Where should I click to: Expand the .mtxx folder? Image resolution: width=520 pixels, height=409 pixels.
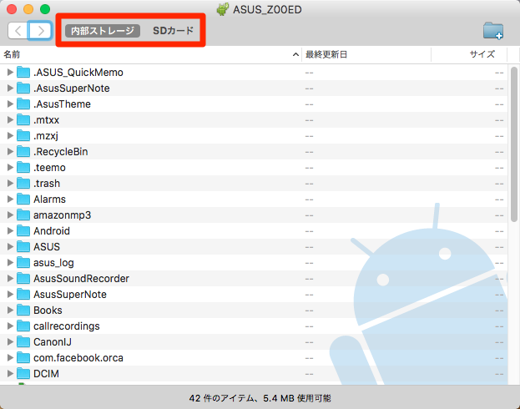pyautogui.click(x=10, y=119)
